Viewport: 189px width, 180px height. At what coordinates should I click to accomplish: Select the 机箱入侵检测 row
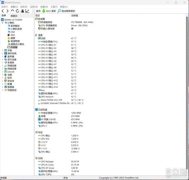[x=110, y=29]
